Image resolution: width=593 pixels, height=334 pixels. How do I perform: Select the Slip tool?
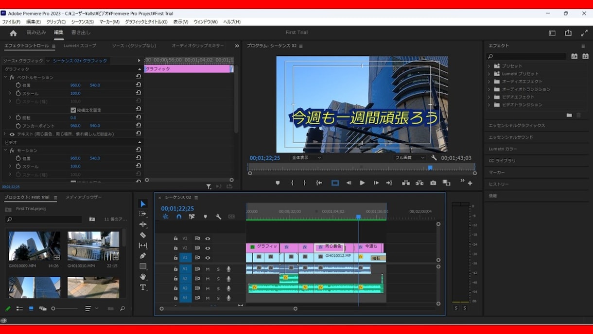pyautogui.click(x=143, y=246)
